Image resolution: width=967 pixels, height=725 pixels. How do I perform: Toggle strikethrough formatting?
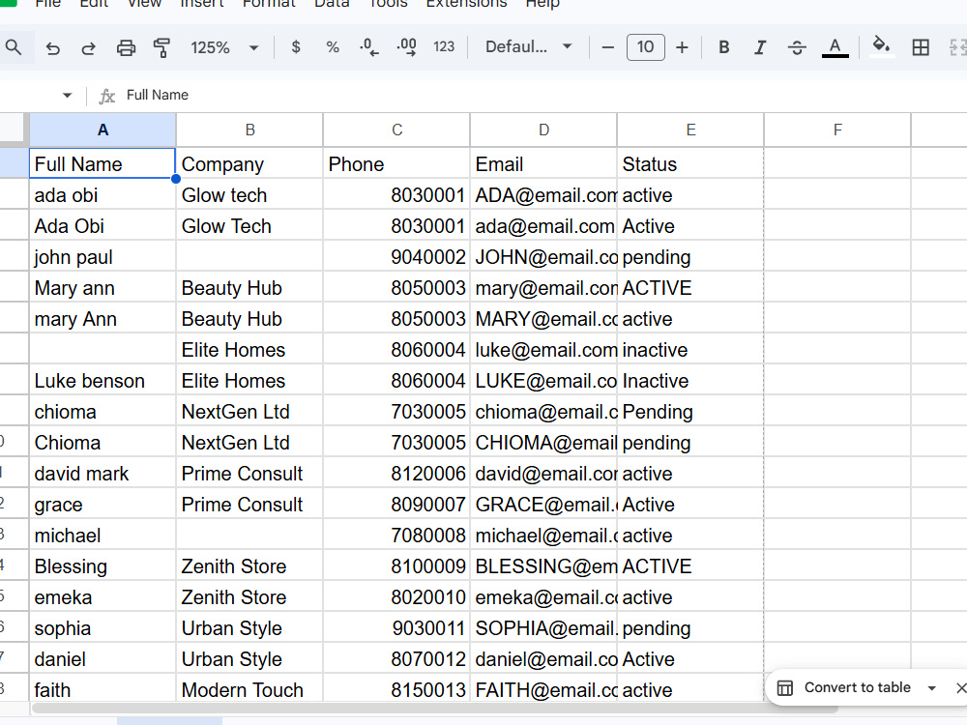tap(797, 47)
